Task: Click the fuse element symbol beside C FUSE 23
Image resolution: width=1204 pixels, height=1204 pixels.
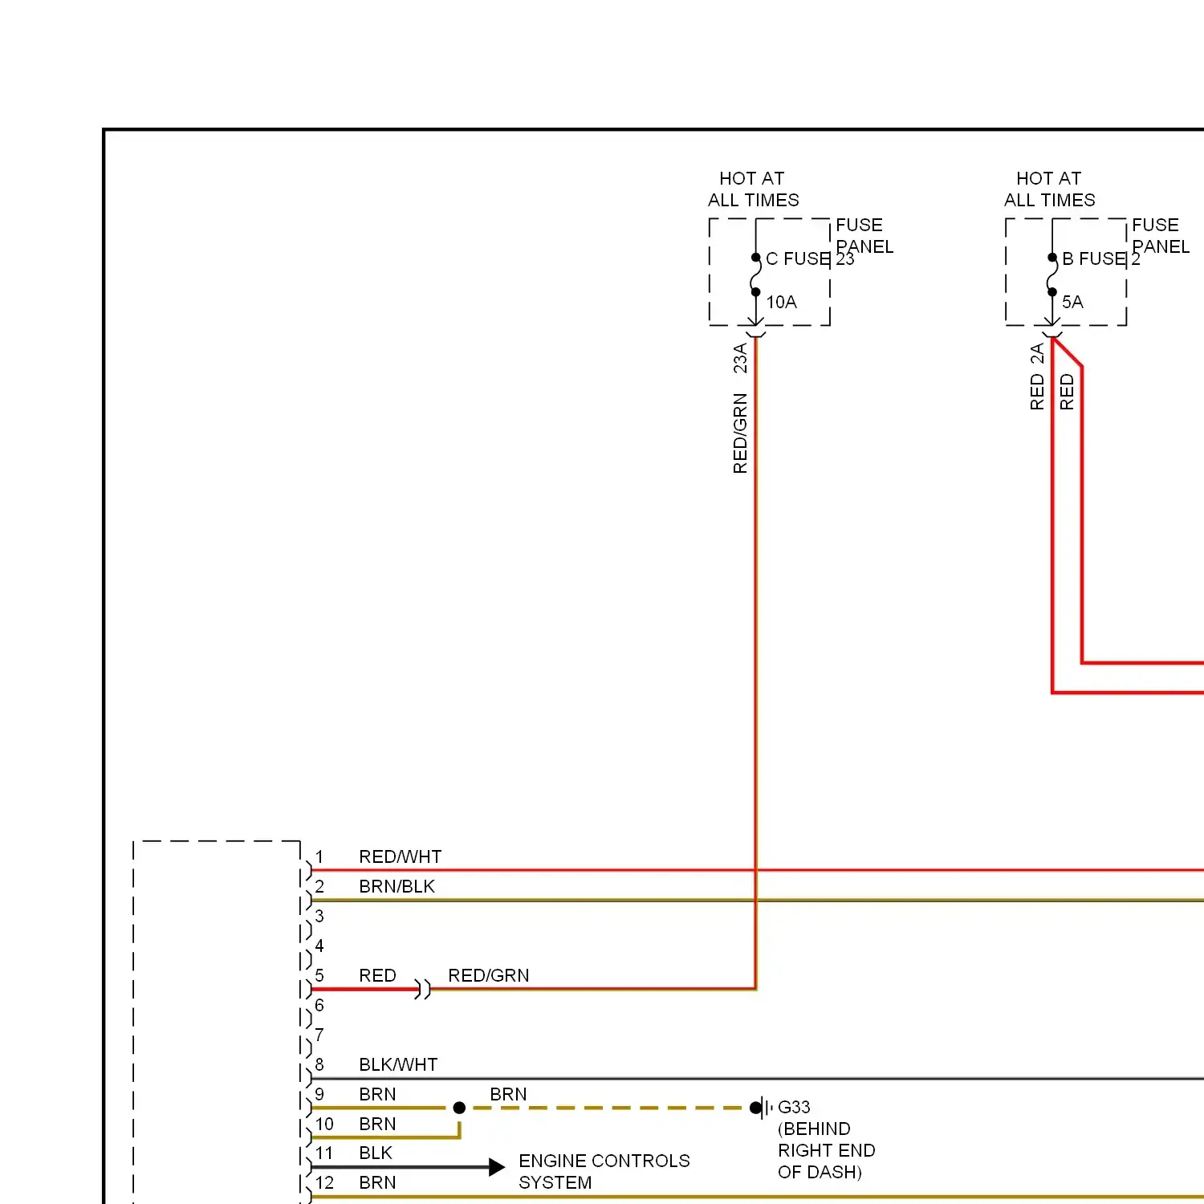Action: point(755,275)
